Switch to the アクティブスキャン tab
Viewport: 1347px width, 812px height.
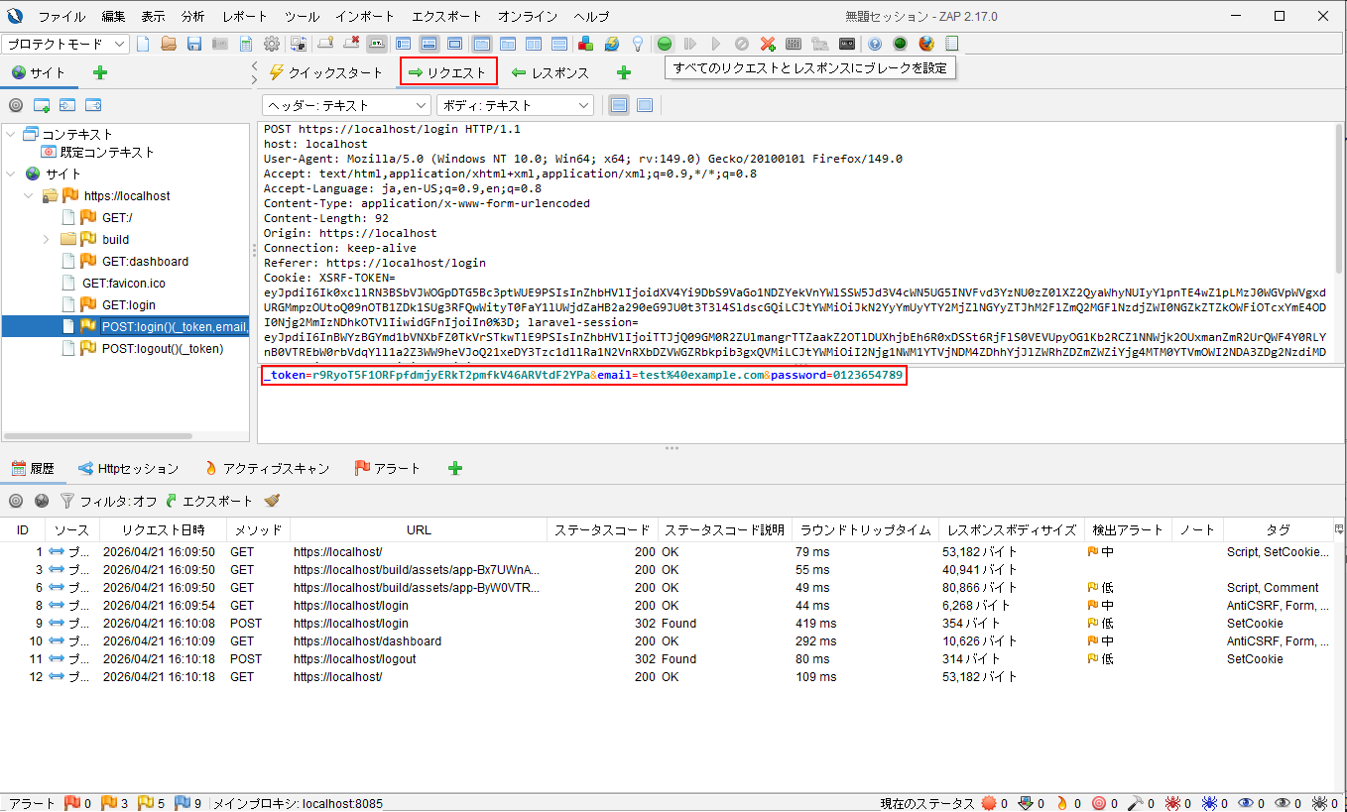click(x=266, y=468)
